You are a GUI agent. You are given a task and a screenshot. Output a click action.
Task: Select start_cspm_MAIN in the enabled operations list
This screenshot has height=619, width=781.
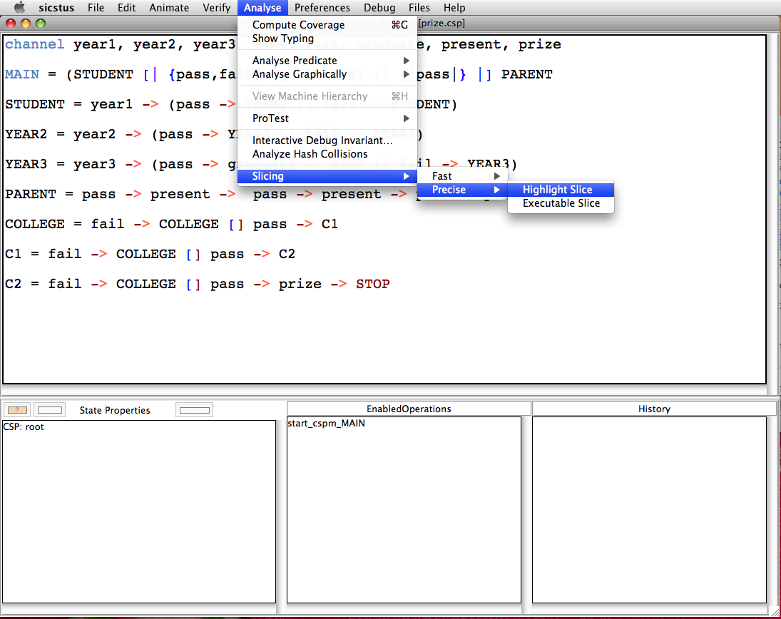327,424
